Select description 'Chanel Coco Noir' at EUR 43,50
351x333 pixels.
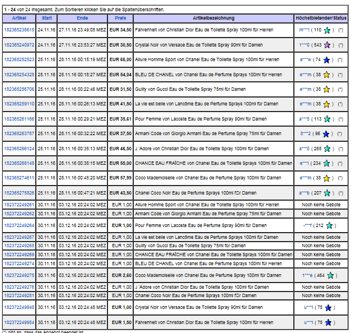click(x=195, y=193)
